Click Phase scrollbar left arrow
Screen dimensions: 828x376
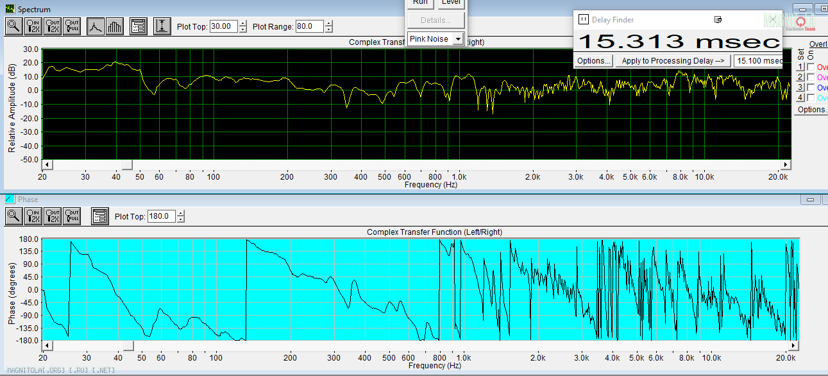point(47,346)
